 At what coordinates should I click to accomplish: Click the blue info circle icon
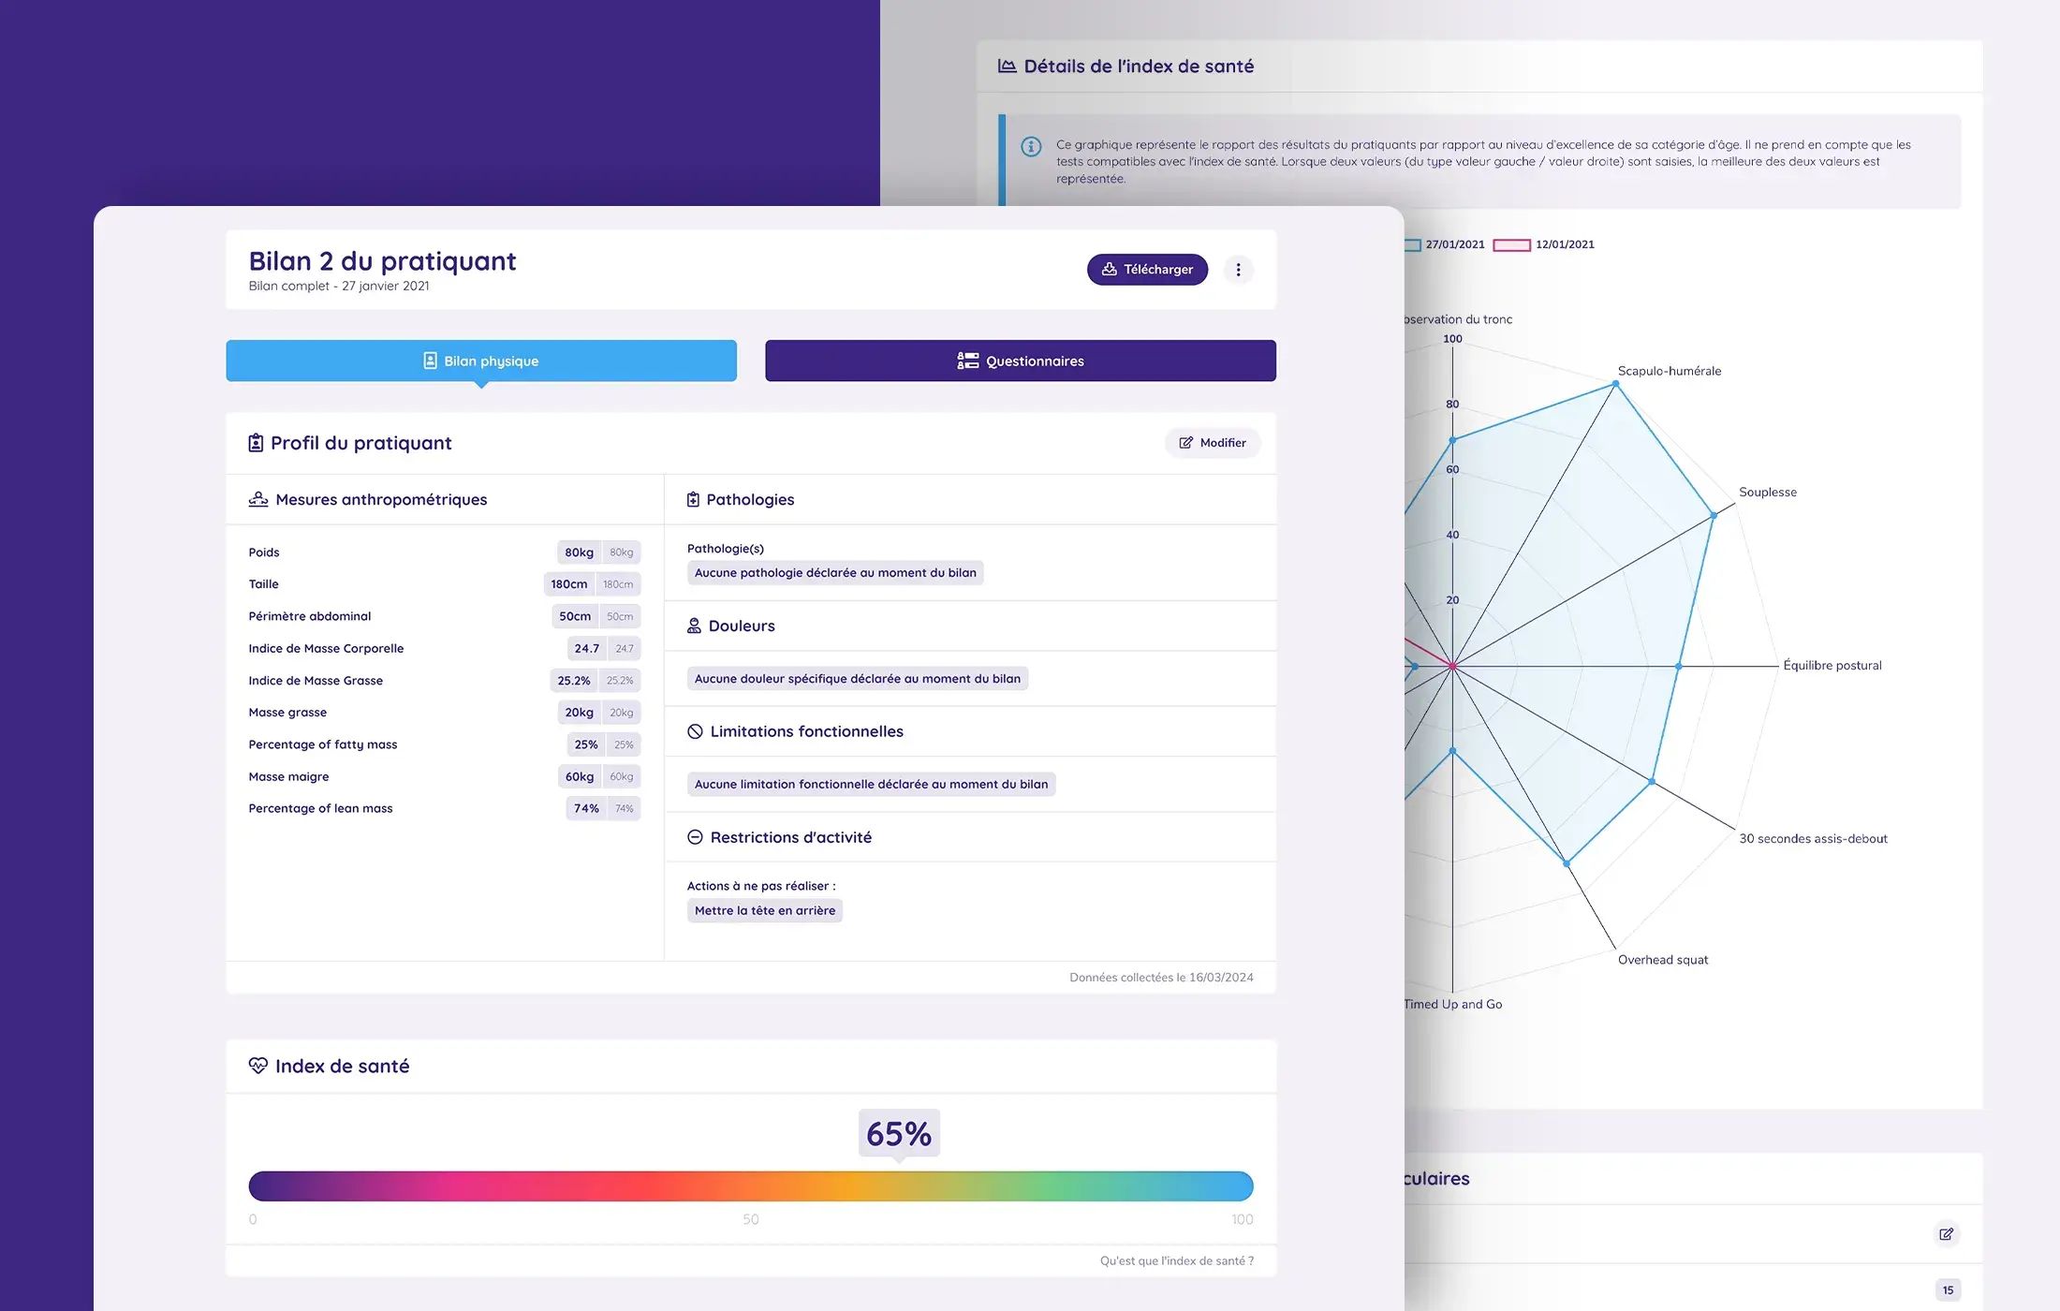[1031, 146]
